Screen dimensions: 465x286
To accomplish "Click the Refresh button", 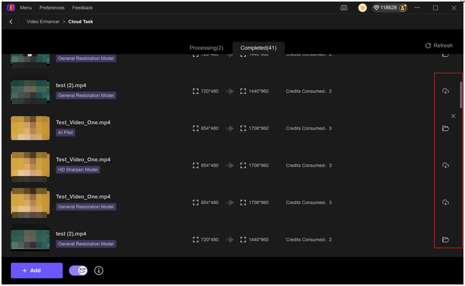I will [439, 46].
